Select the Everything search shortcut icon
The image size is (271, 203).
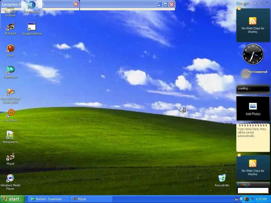(10, 116)
